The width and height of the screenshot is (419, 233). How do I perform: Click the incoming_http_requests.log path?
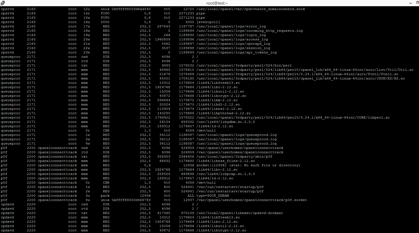(249, 31)
